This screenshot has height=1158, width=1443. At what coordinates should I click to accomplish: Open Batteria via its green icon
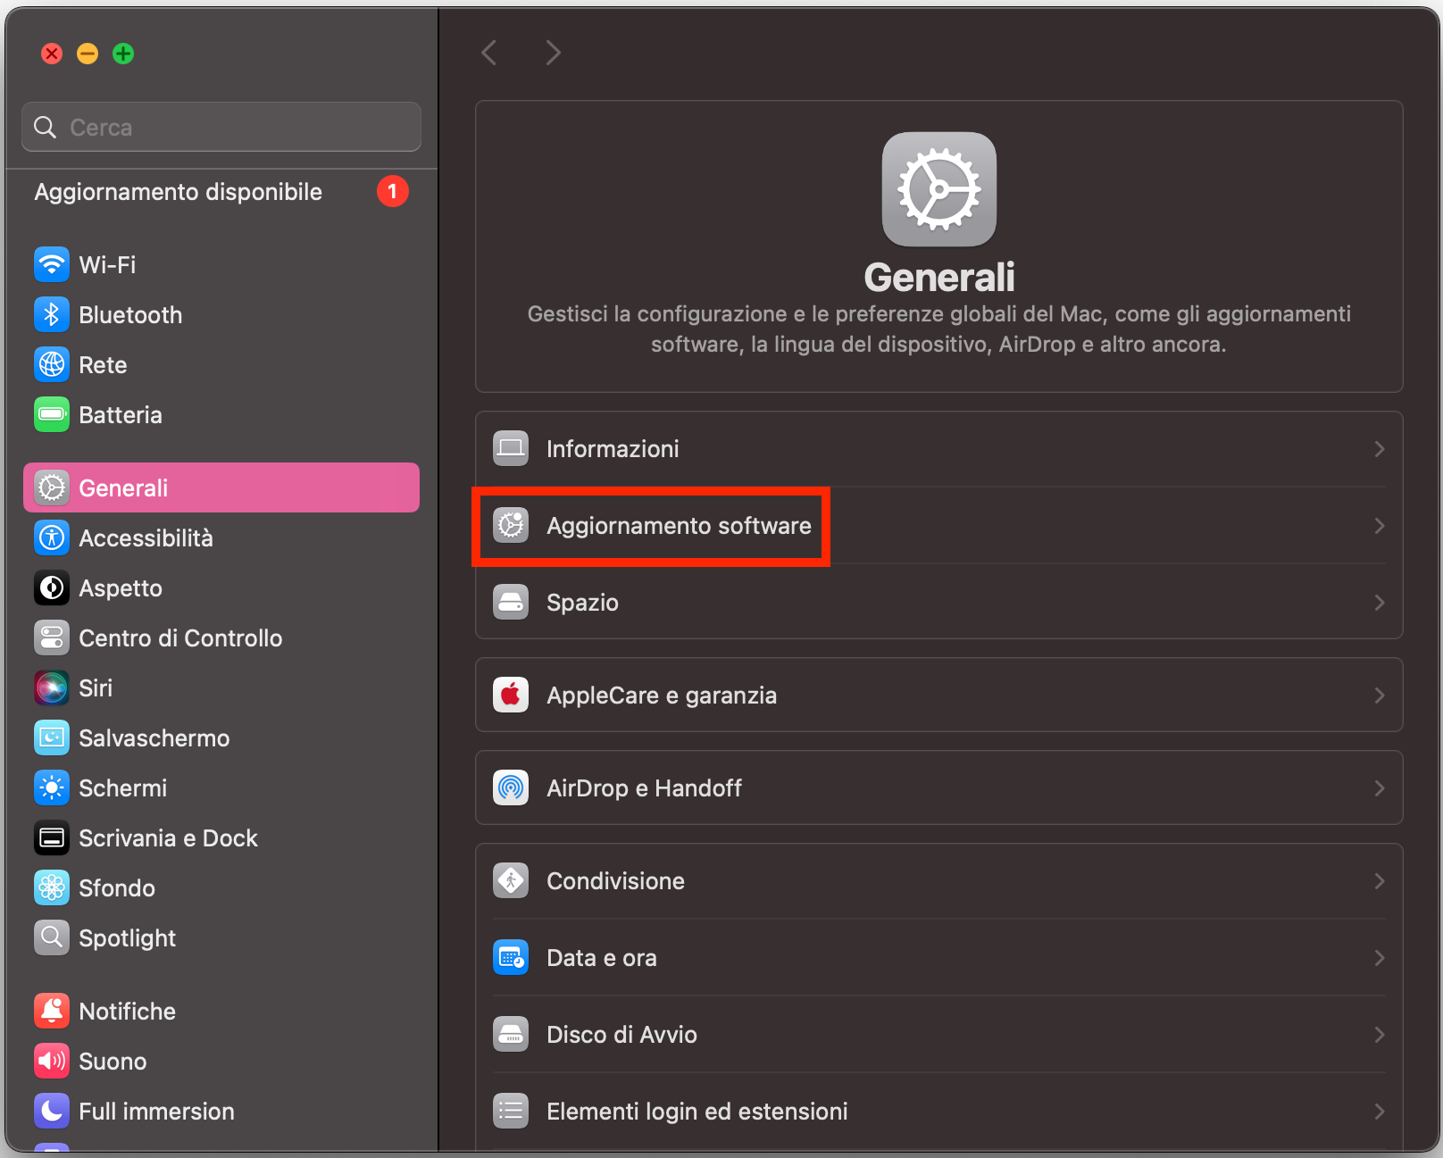point(52,414)
